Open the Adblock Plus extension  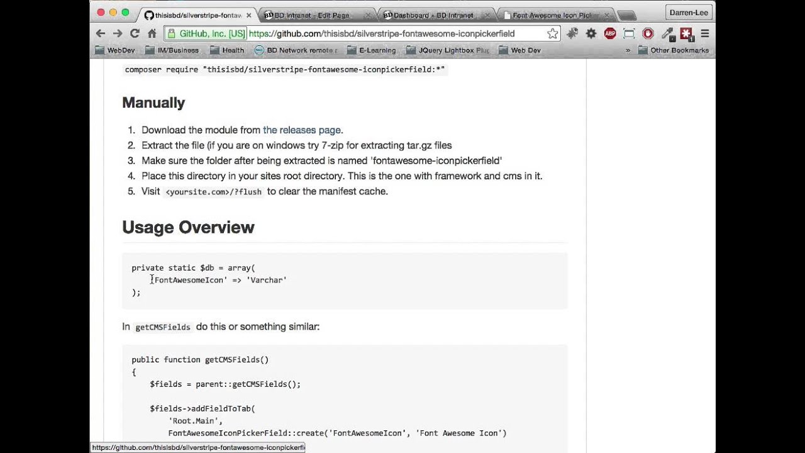610,33
